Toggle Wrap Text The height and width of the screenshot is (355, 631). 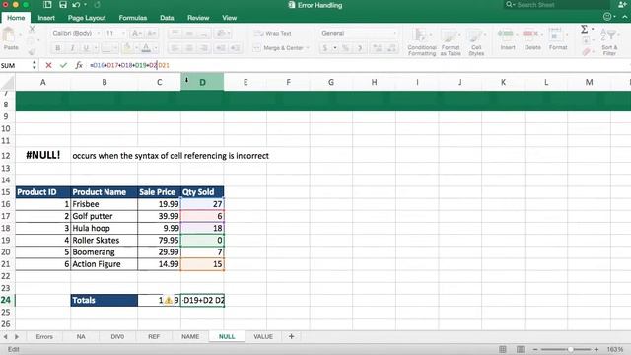click(273, 33)
